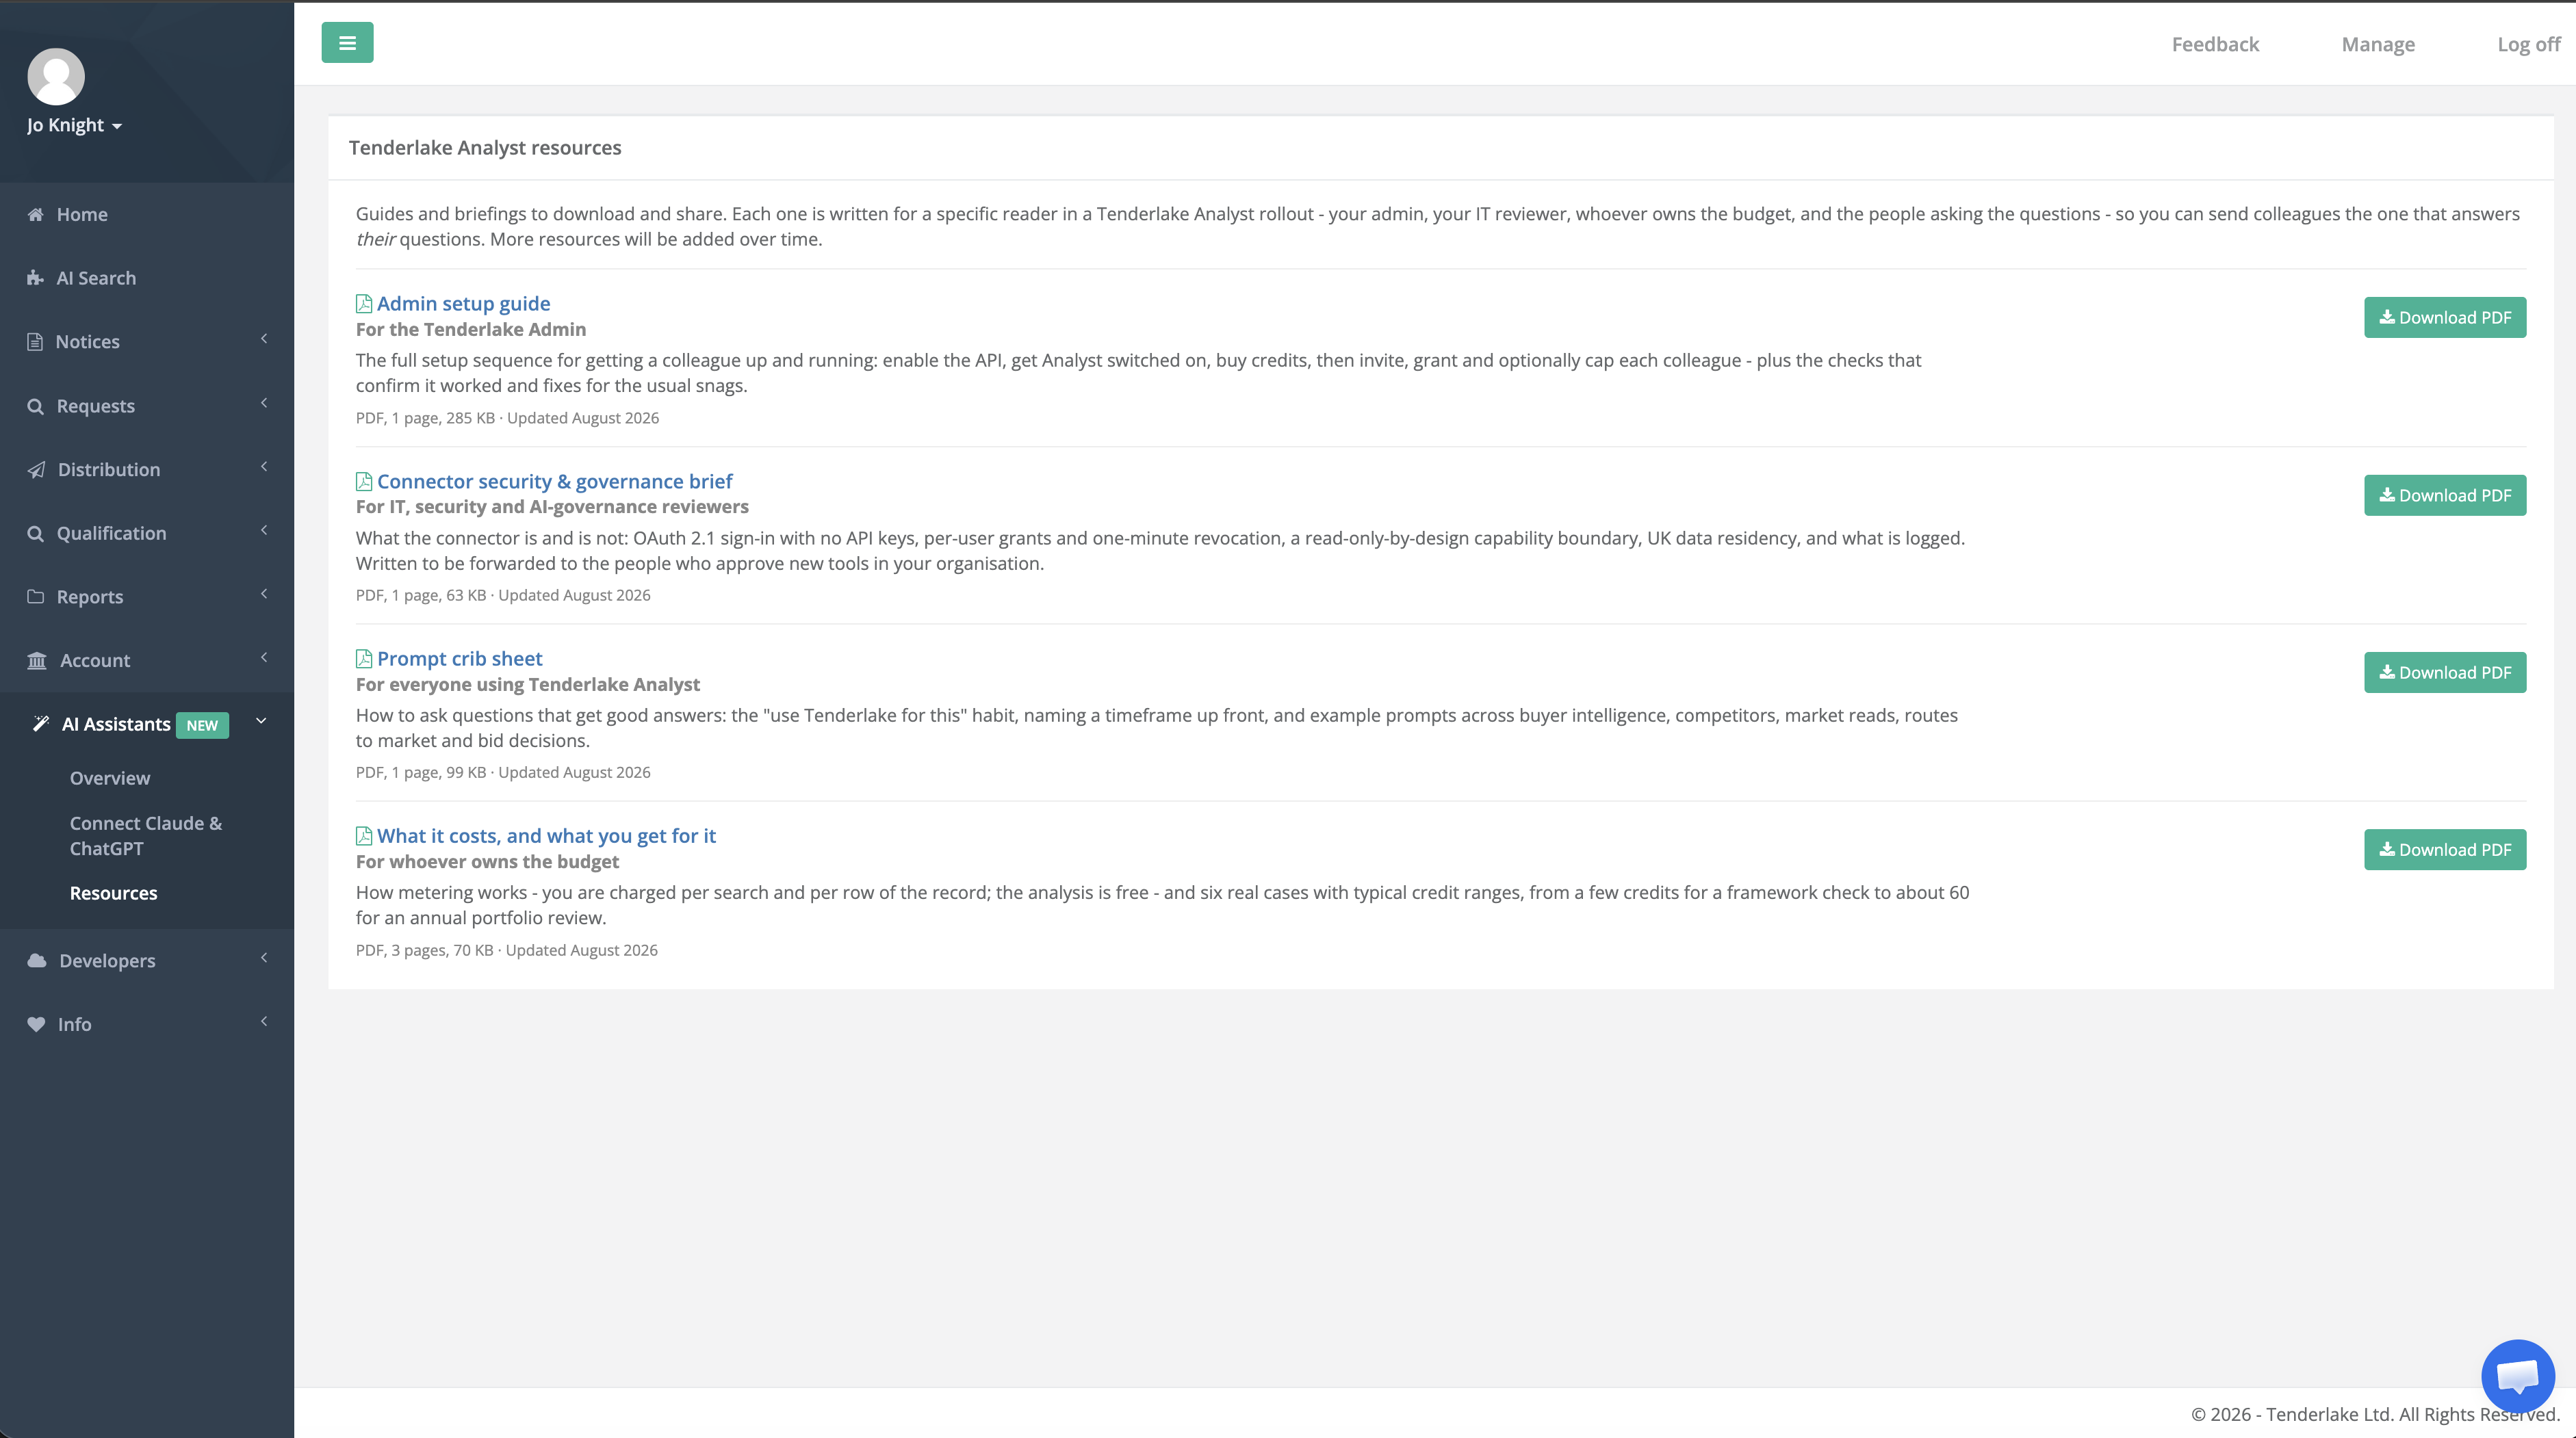Download the Admin setup guide PDF
Viewport: 2576px width, 1438px height.
[2445, 318]
